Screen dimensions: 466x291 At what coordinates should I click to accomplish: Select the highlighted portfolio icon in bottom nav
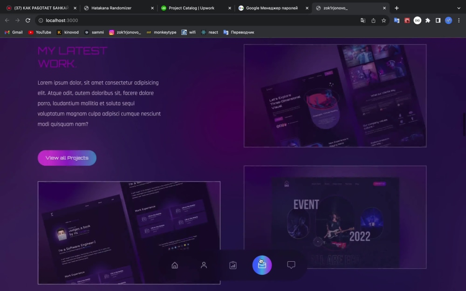pyautogui.click(x=262, y=265)
